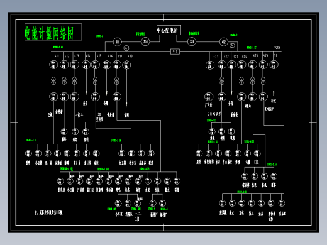Click the 中心配电所 box
The image size is (327, 245).
coord(169,30)
